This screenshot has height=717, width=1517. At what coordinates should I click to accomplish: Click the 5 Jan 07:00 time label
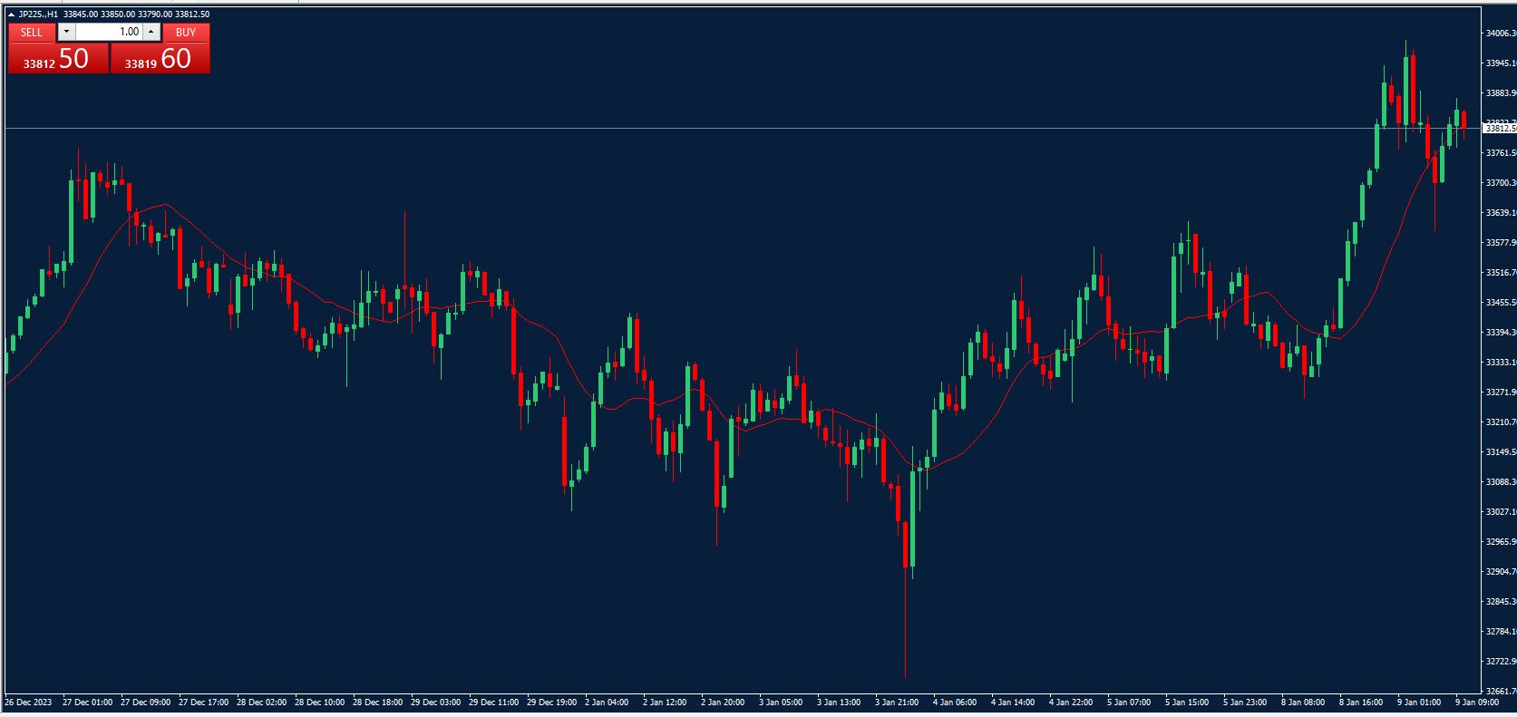tap(1131, 702)
